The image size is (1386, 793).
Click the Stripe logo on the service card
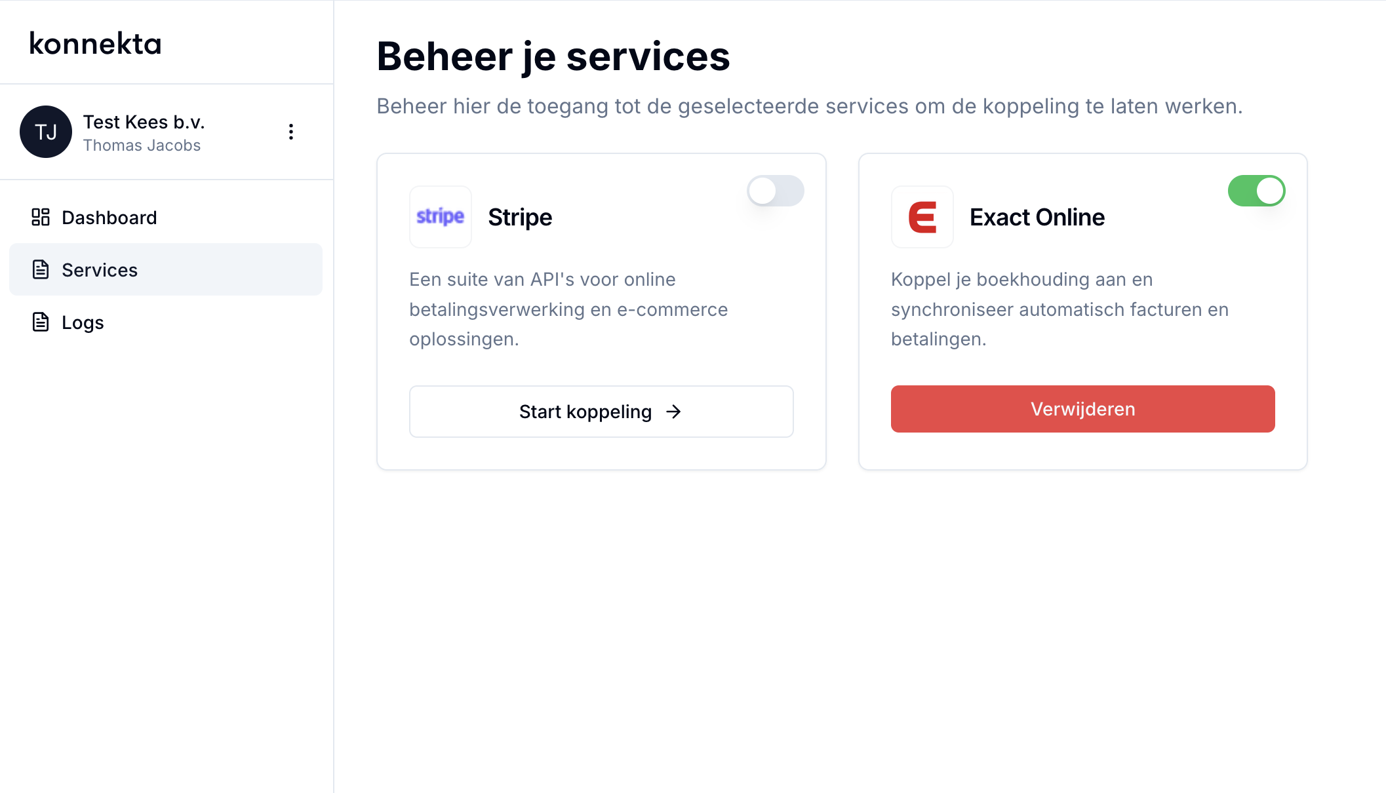[440, 217]
